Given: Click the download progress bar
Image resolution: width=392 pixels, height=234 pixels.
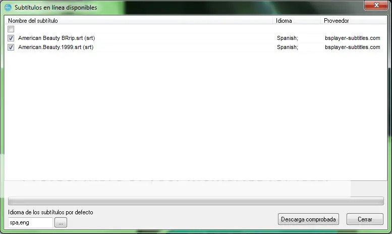Looking at the screenshot, I should click(196, 201).
